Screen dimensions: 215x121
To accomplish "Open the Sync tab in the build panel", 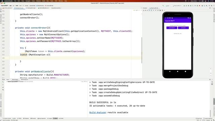I will pyautogui.click(x=8, y=80).
